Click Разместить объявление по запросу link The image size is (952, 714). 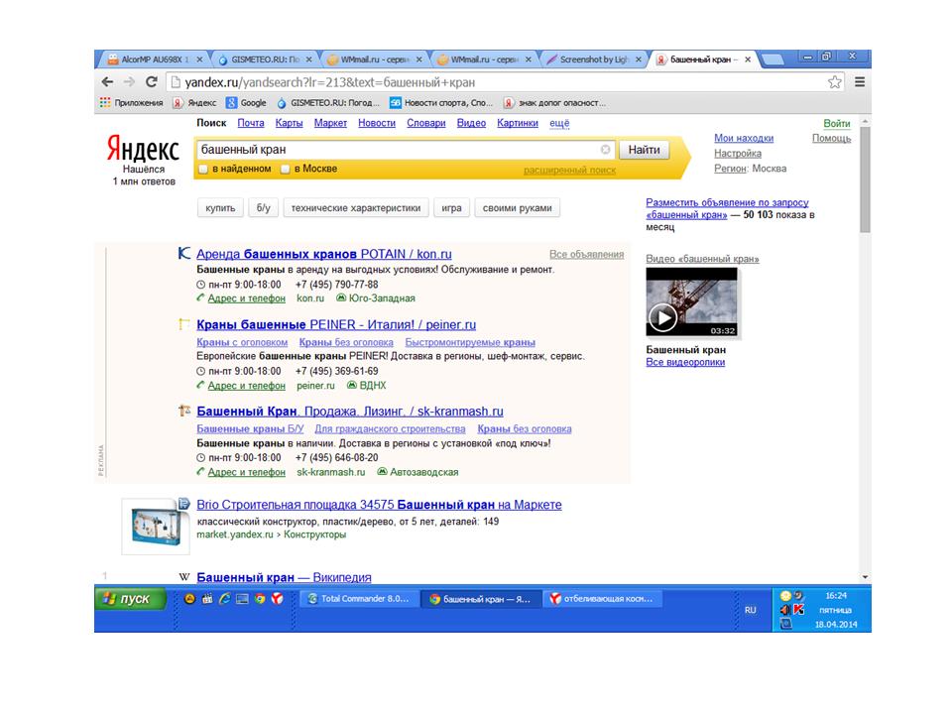727,208
